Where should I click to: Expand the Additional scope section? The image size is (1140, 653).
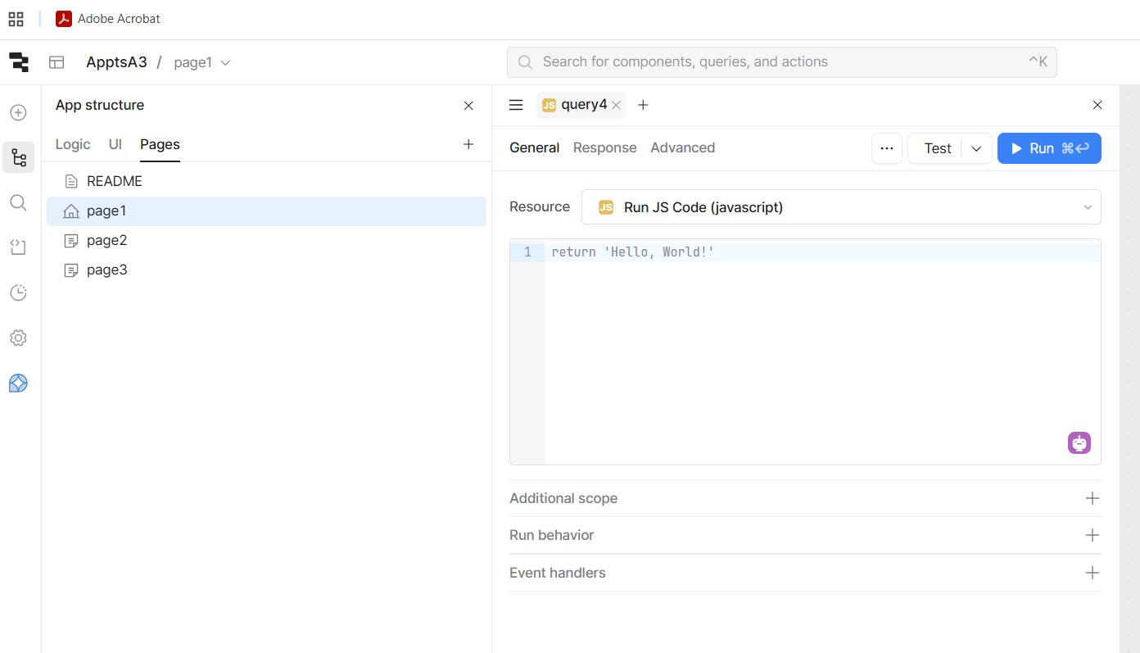pos(1092,498)
